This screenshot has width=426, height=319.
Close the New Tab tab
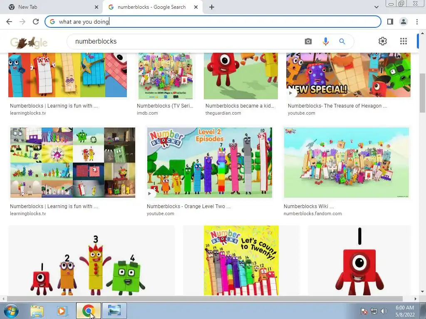(x=97, y=7)
